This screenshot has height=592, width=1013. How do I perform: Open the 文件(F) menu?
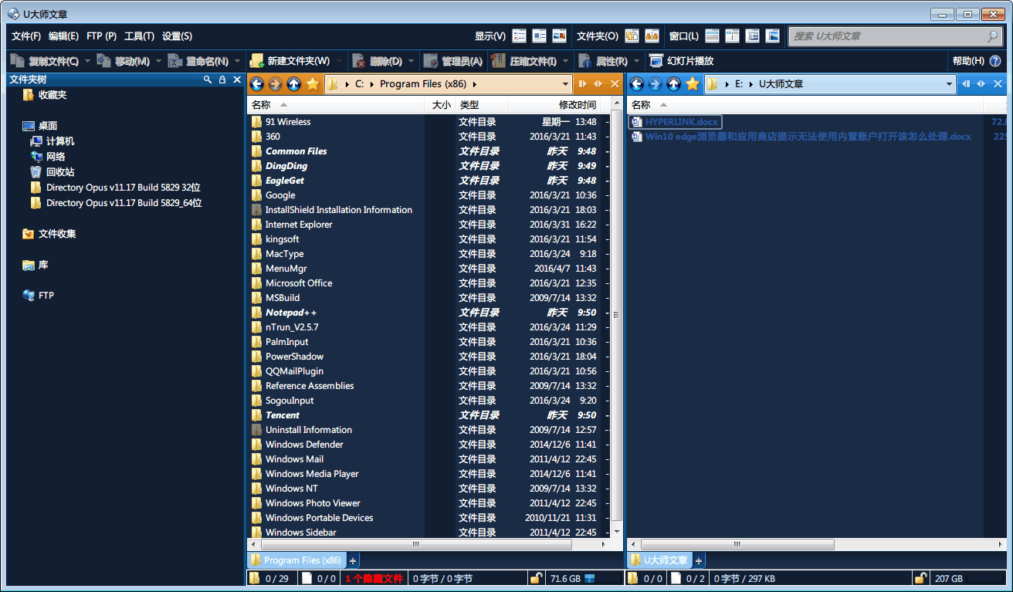(25, 36)
